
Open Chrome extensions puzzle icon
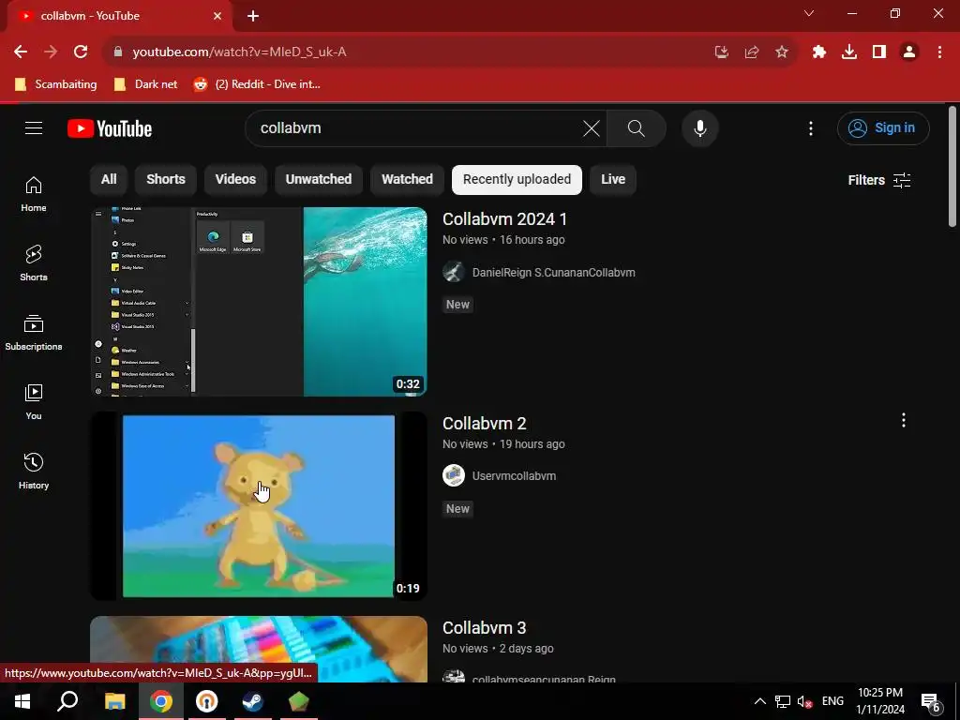click(819, 52)
